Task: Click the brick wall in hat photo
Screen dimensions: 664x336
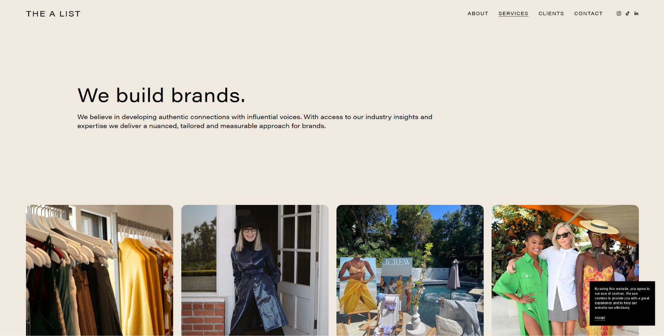Action: (x=203, y=319)
